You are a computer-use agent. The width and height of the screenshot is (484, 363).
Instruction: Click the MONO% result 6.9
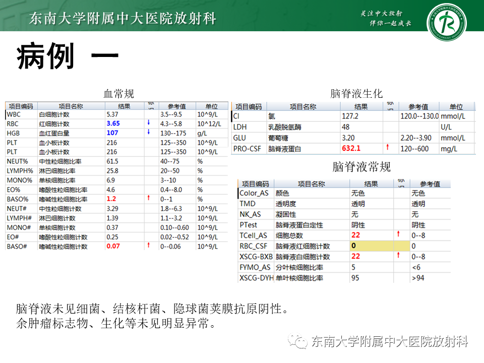click(110, 180)
